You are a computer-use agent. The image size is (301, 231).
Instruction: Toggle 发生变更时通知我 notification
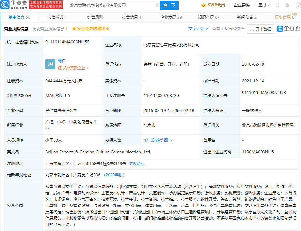tap(90, 29)
